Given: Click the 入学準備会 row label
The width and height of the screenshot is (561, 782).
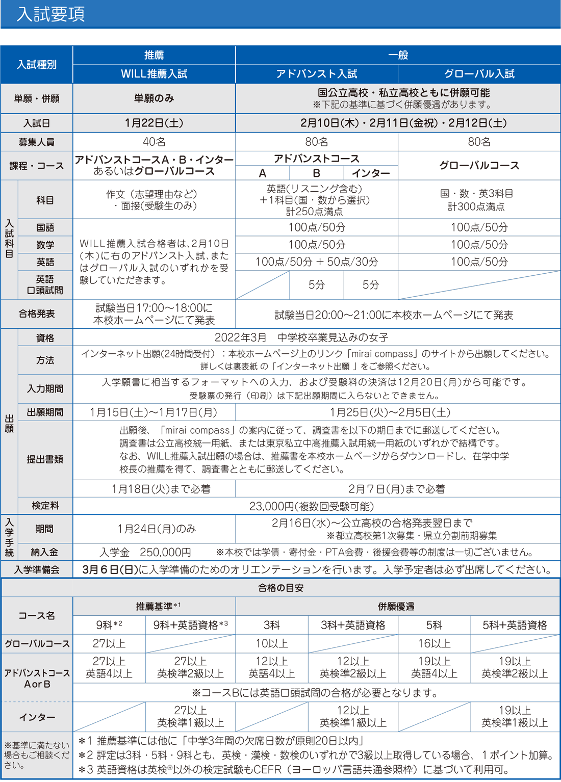Looking at the screenshot, I should coord(37,570).
